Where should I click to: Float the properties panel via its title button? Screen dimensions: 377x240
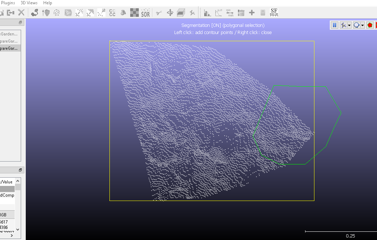20,170
